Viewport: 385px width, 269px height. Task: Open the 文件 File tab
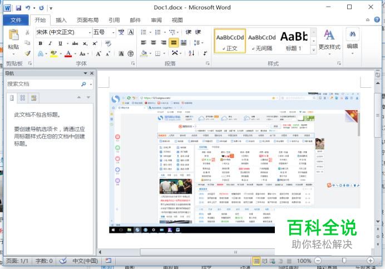(x=16, y=20)
